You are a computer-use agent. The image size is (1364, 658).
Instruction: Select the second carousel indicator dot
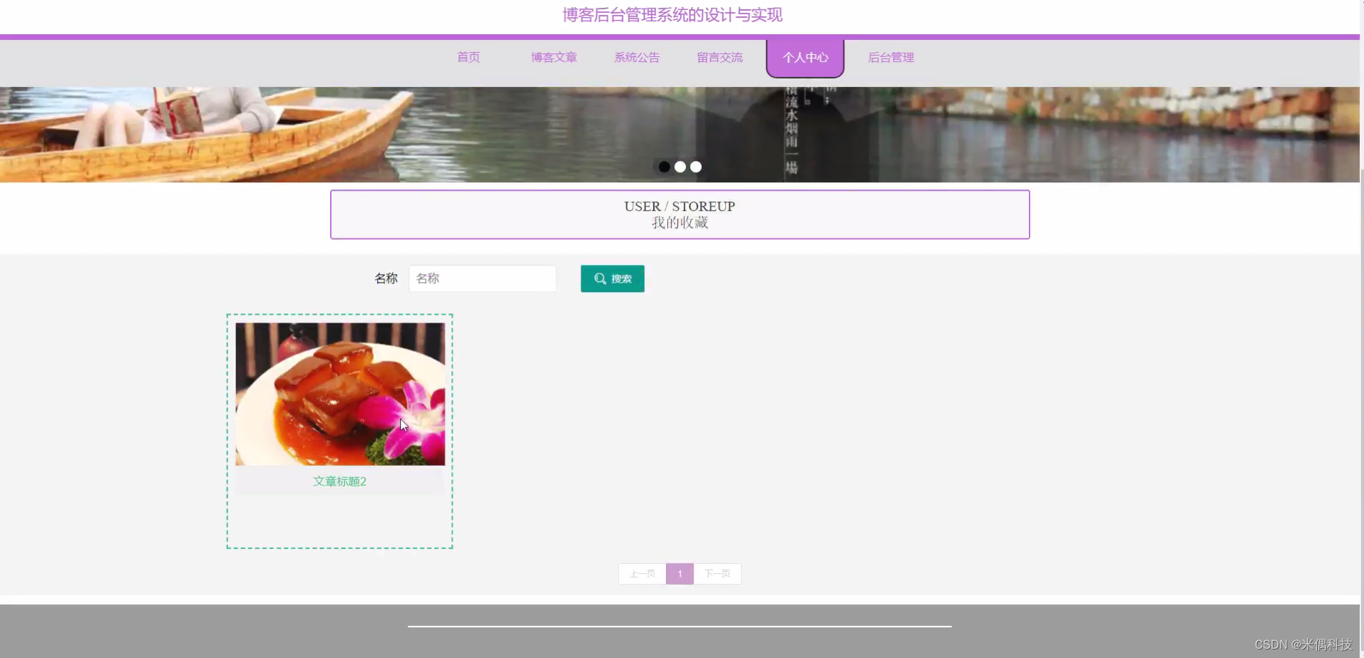(x=680, y=166)
